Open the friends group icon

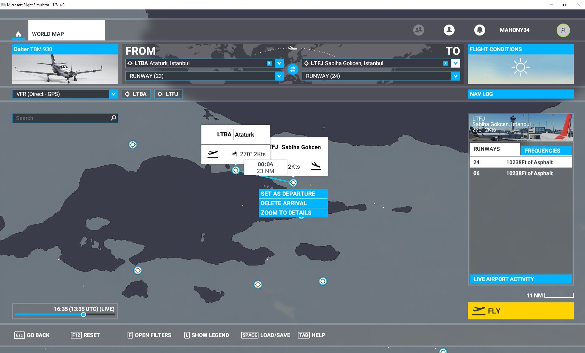pyautogui.click(x=418, y=30)
